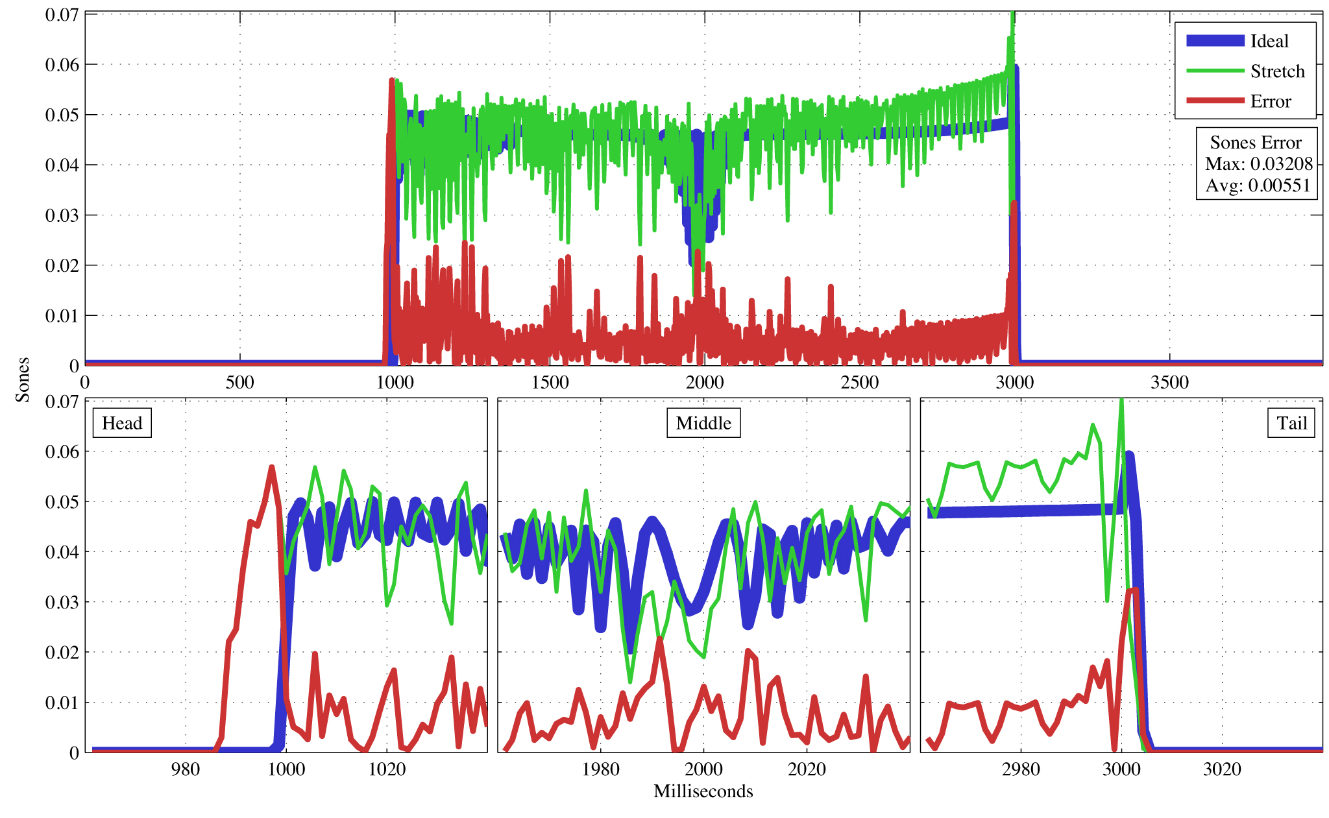Click the 1000 tick on top plot x-axis
This screenshot has width=1329, height=818.
click(x=395, y=382)
